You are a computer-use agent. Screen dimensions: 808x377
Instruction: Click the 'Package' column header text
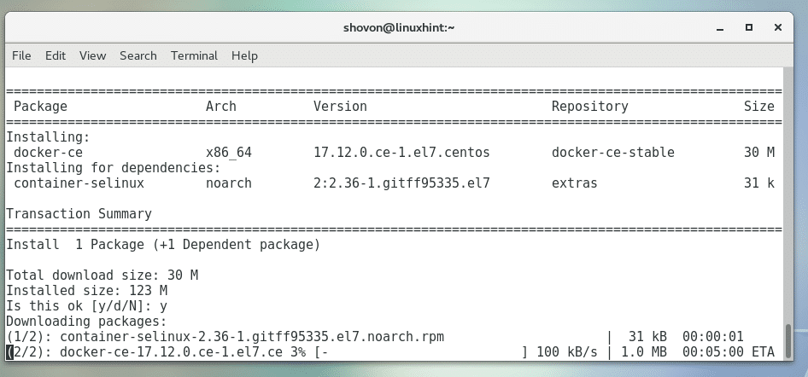tap(40, 107)
